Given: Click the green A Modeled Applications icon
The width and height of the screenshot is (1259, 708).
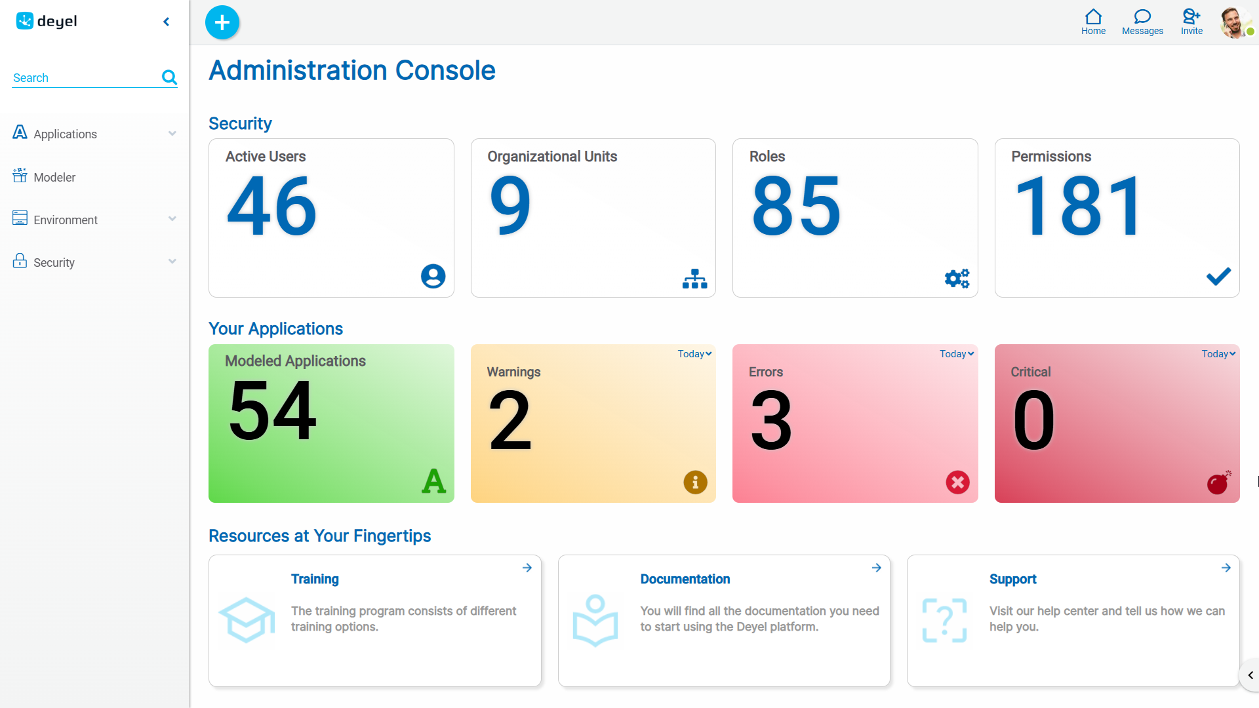Looking at the screenshot, I should 433,481.
